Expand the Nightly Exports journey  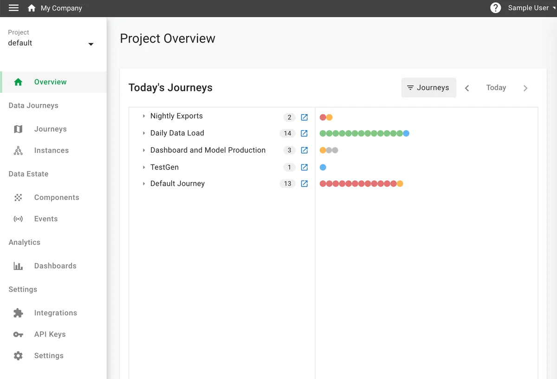click(144, 116)
